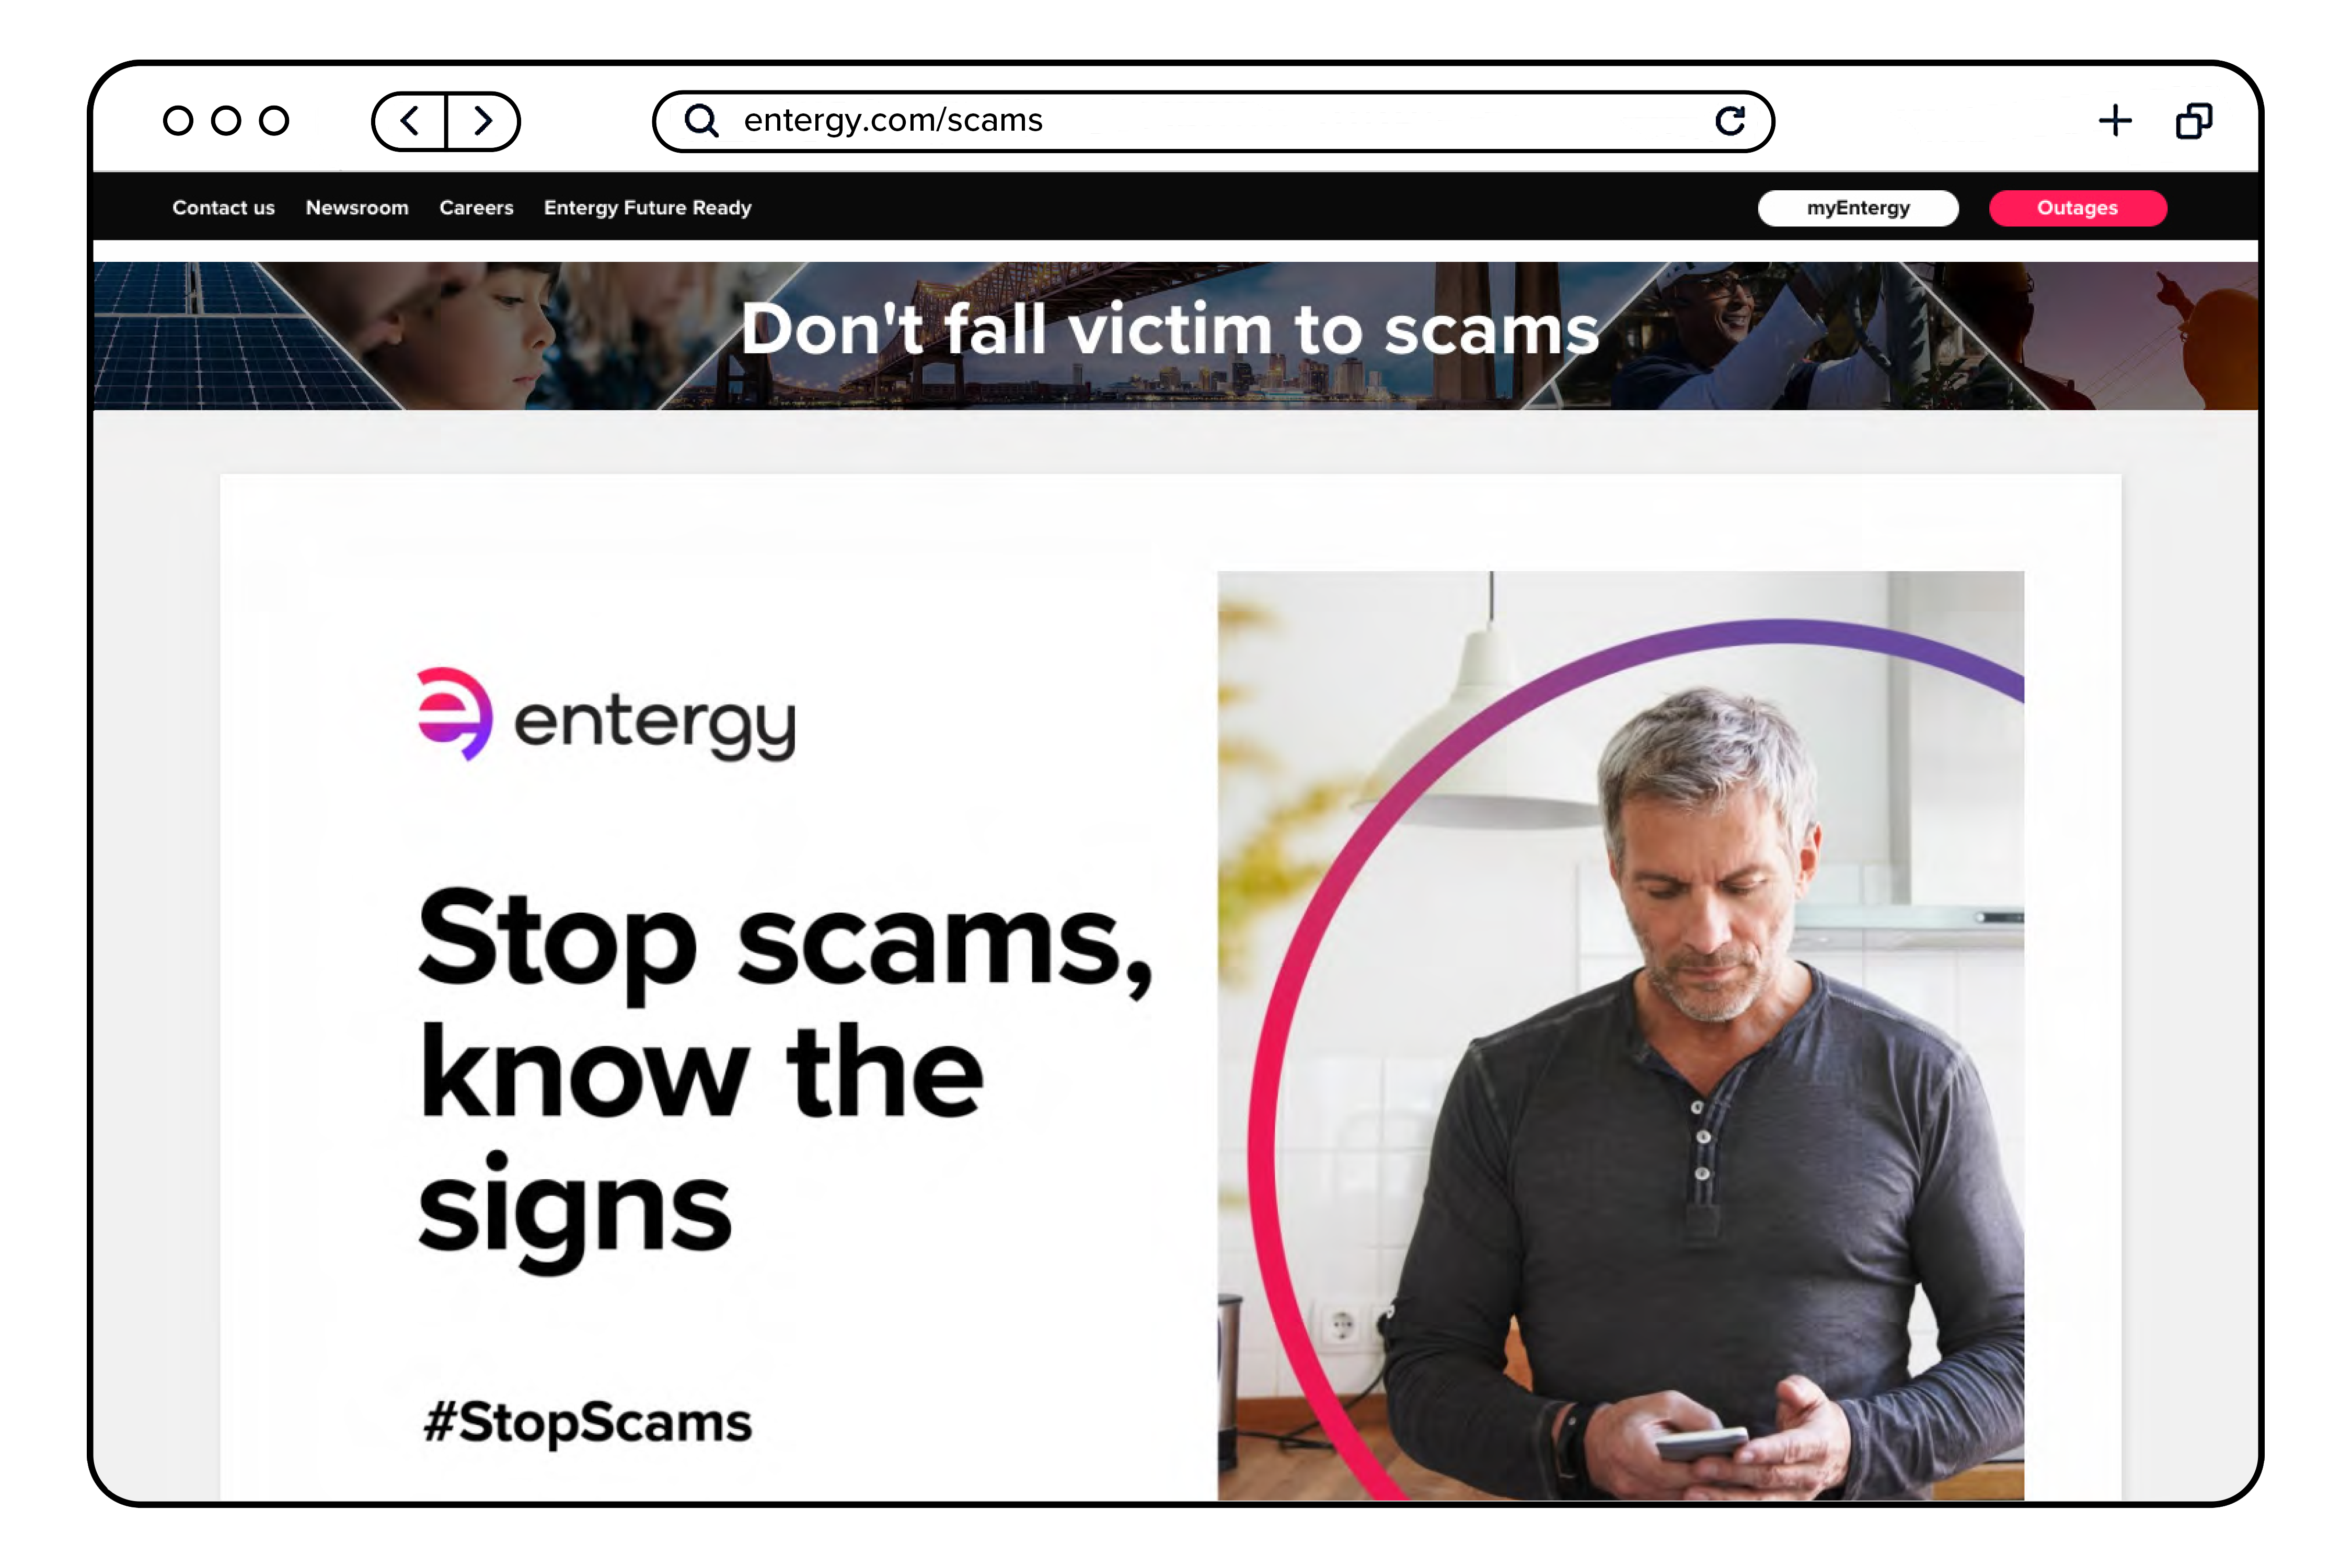Image resolution: width=2352 pixels, height=1568 pixels.
Task: Click the duplicate windows icon
Action: pyautogui.click(x=2194, y=121)
